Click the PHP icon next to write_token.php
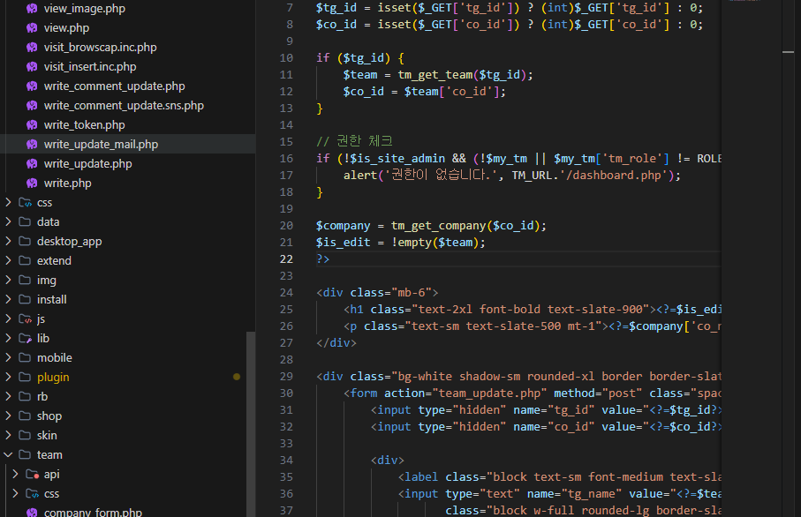The image size is (801, 517). [x=32, y=125]
